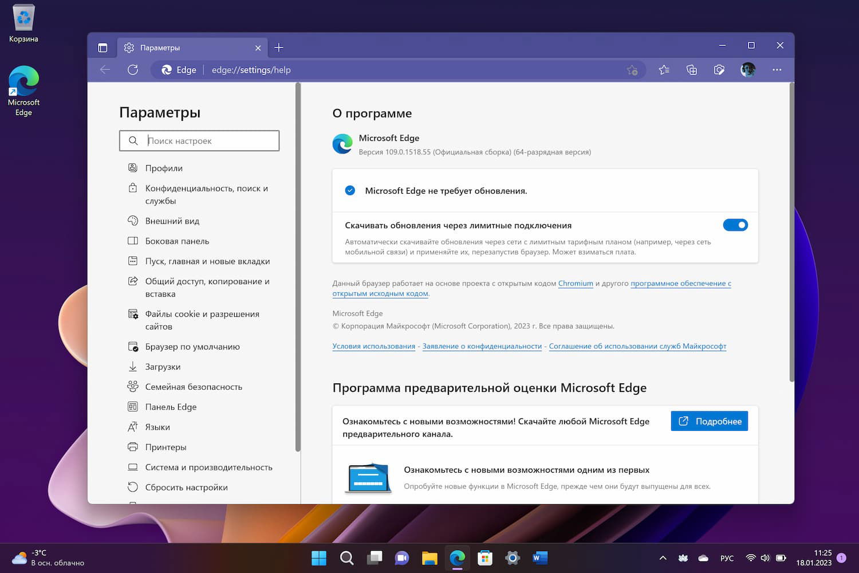
Task: Open File Explorer from the taskbar
Action: point(429,558)
